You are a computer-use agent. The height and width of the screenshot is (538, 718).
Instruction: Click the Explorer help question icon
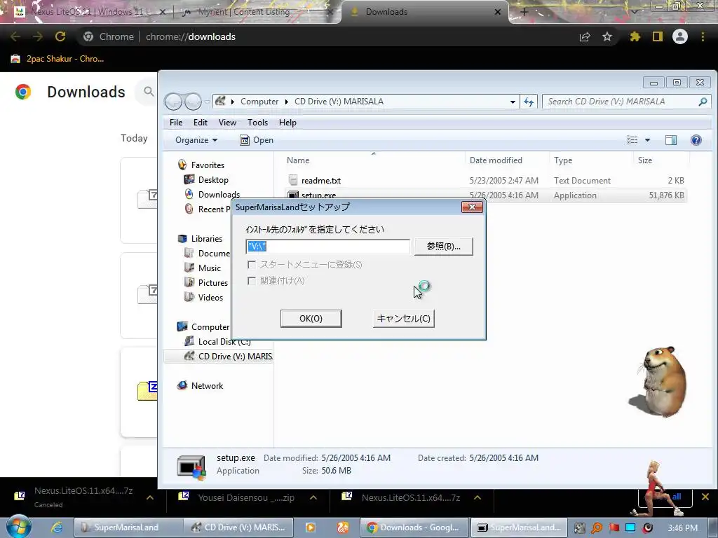coord(696,140)
